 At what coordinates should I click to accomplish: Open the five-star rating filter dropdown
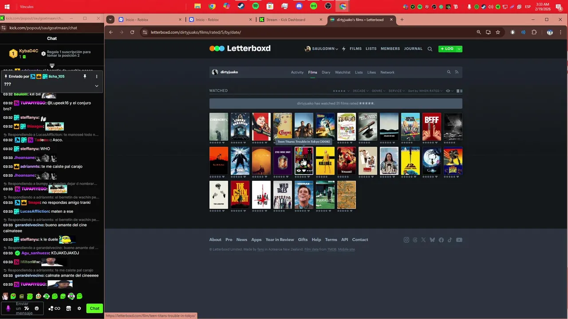341,91
